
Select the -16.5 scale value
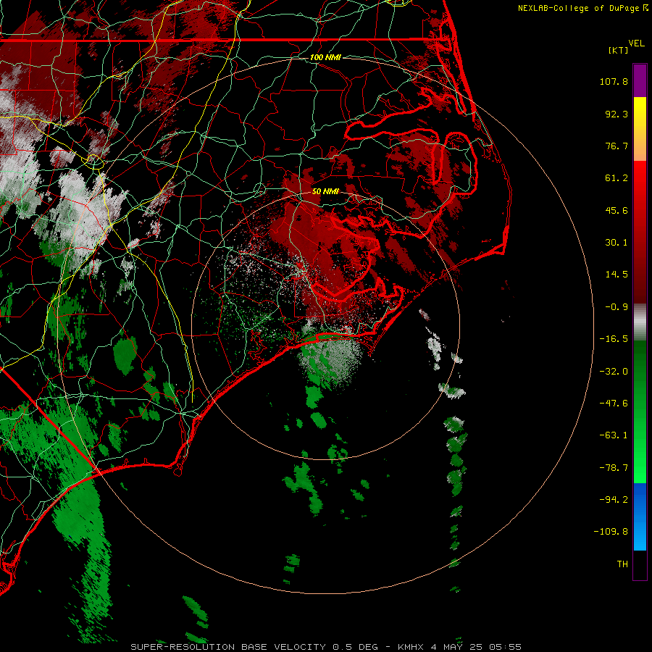(614, 339)
